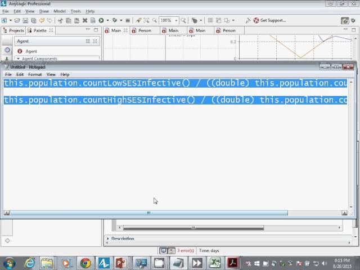Switch to the Projects tab
The image size is (360, 270).
pyautogui.click(x=13, y=30)
